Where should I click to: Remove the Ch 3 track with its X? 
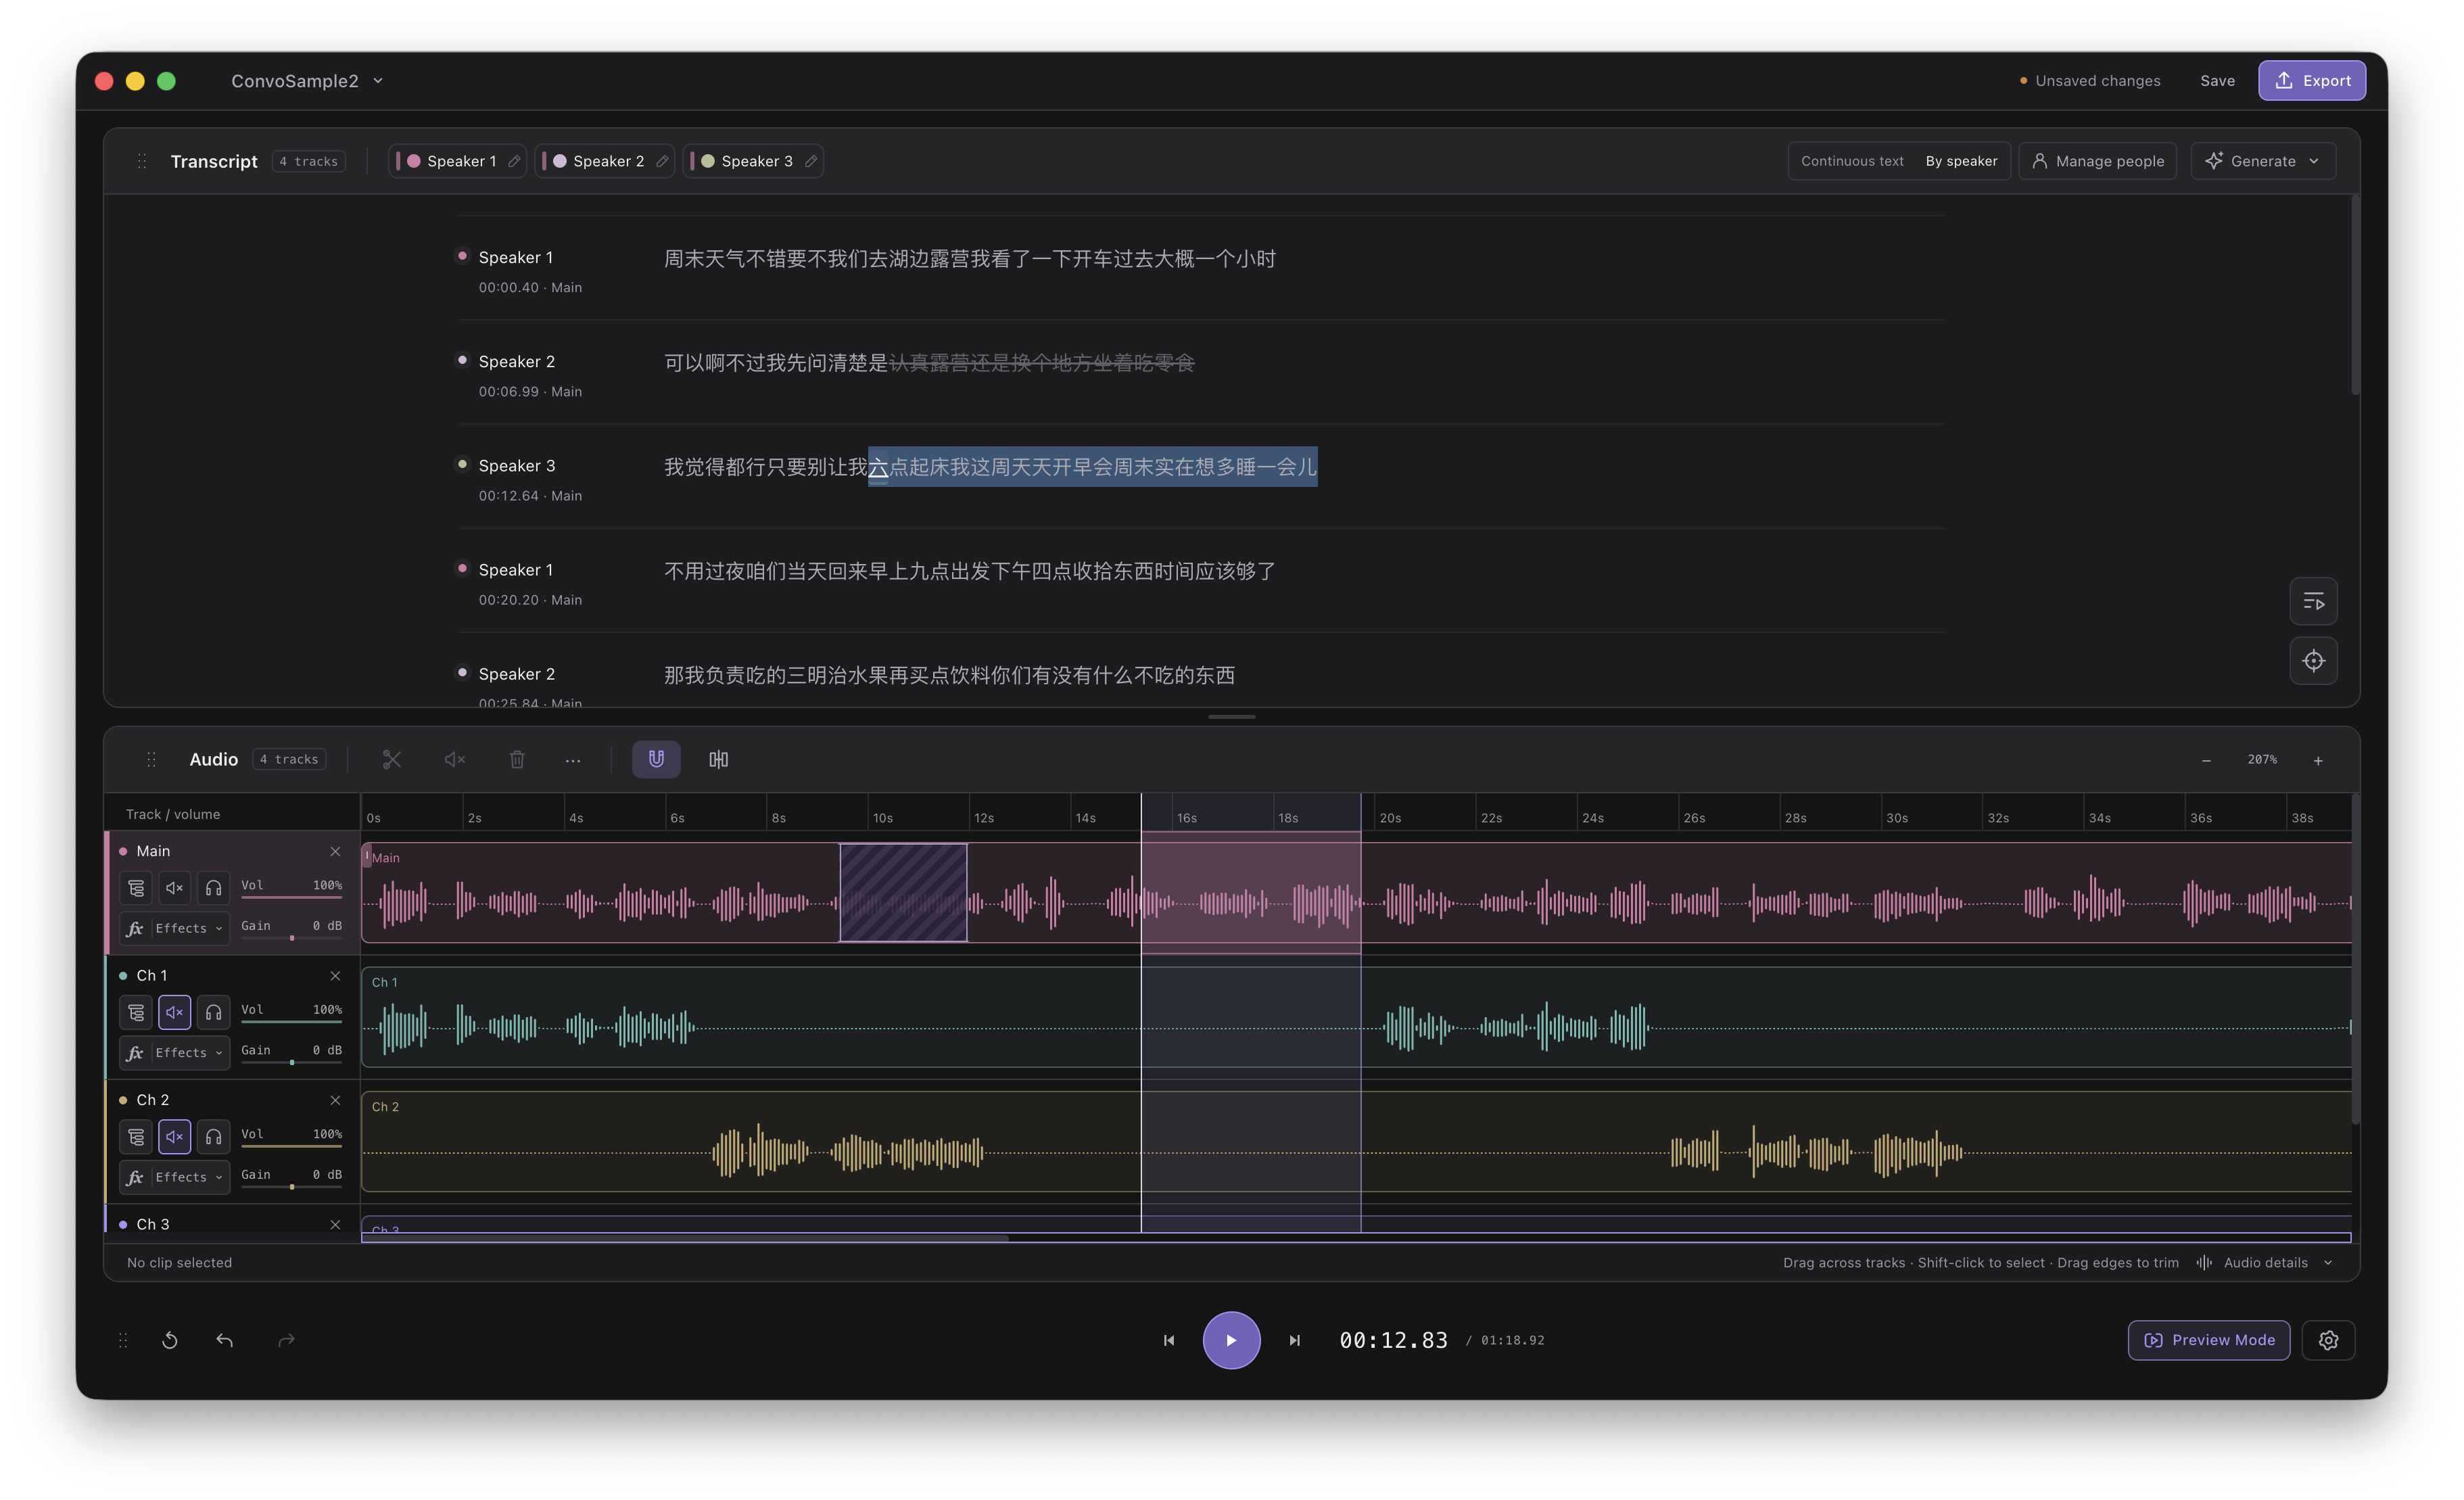click(335, 1225)
